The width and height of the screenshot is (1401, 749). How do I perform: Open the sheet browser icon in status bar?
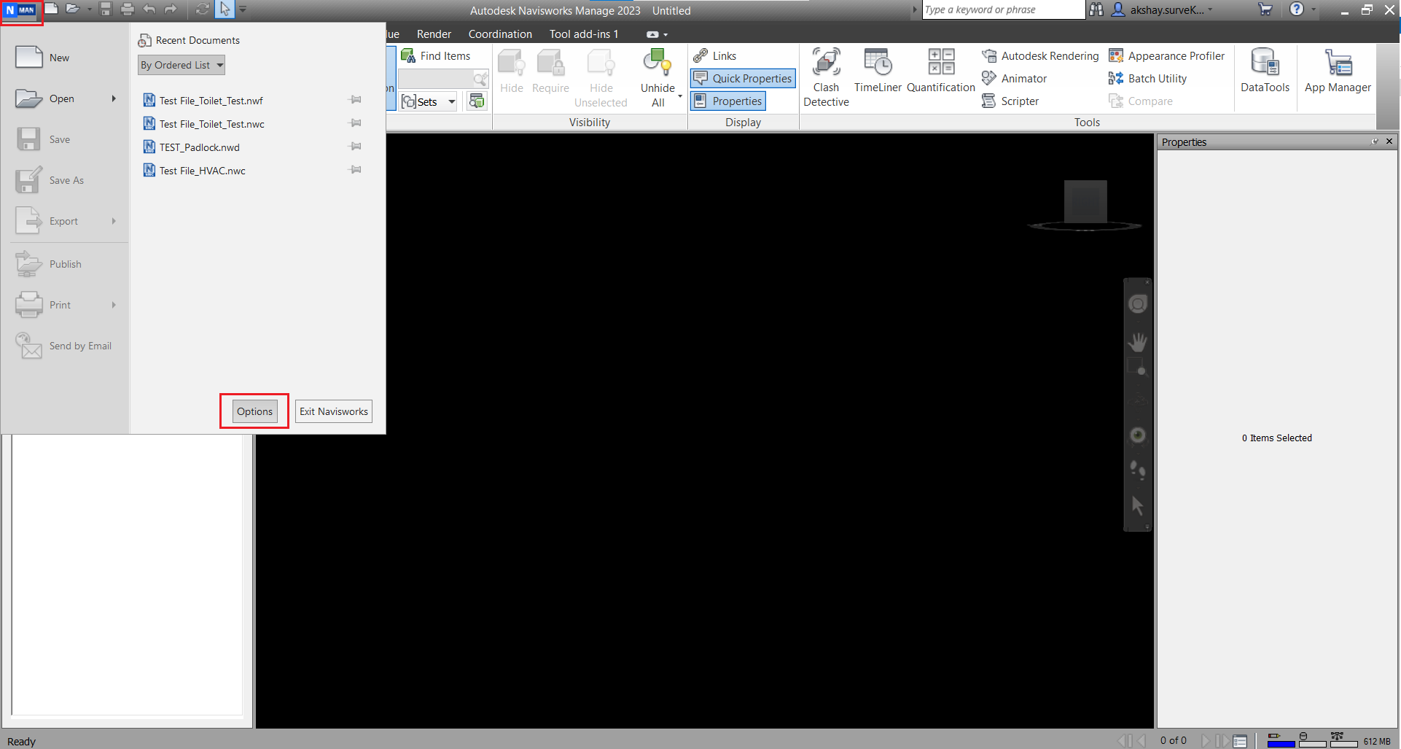[x=1240, y=741]
